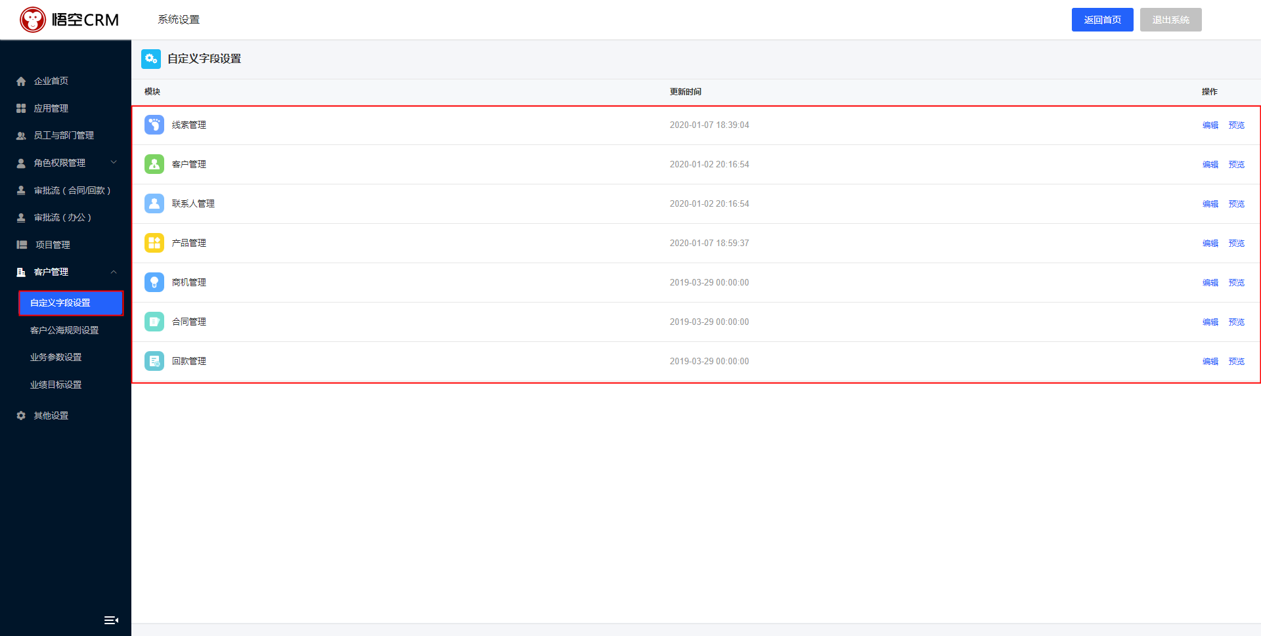
Task: Select 自定义字段设置 submenu item
Action: [71, 303]
